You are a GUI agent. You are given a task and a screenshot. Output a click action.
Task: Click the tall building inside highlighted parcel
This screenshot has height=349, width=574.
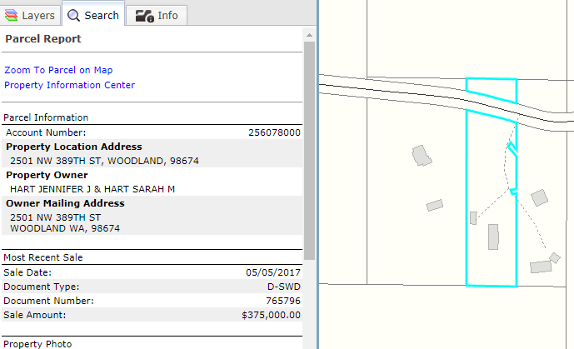pyautogui.click(x=492, y=237)
